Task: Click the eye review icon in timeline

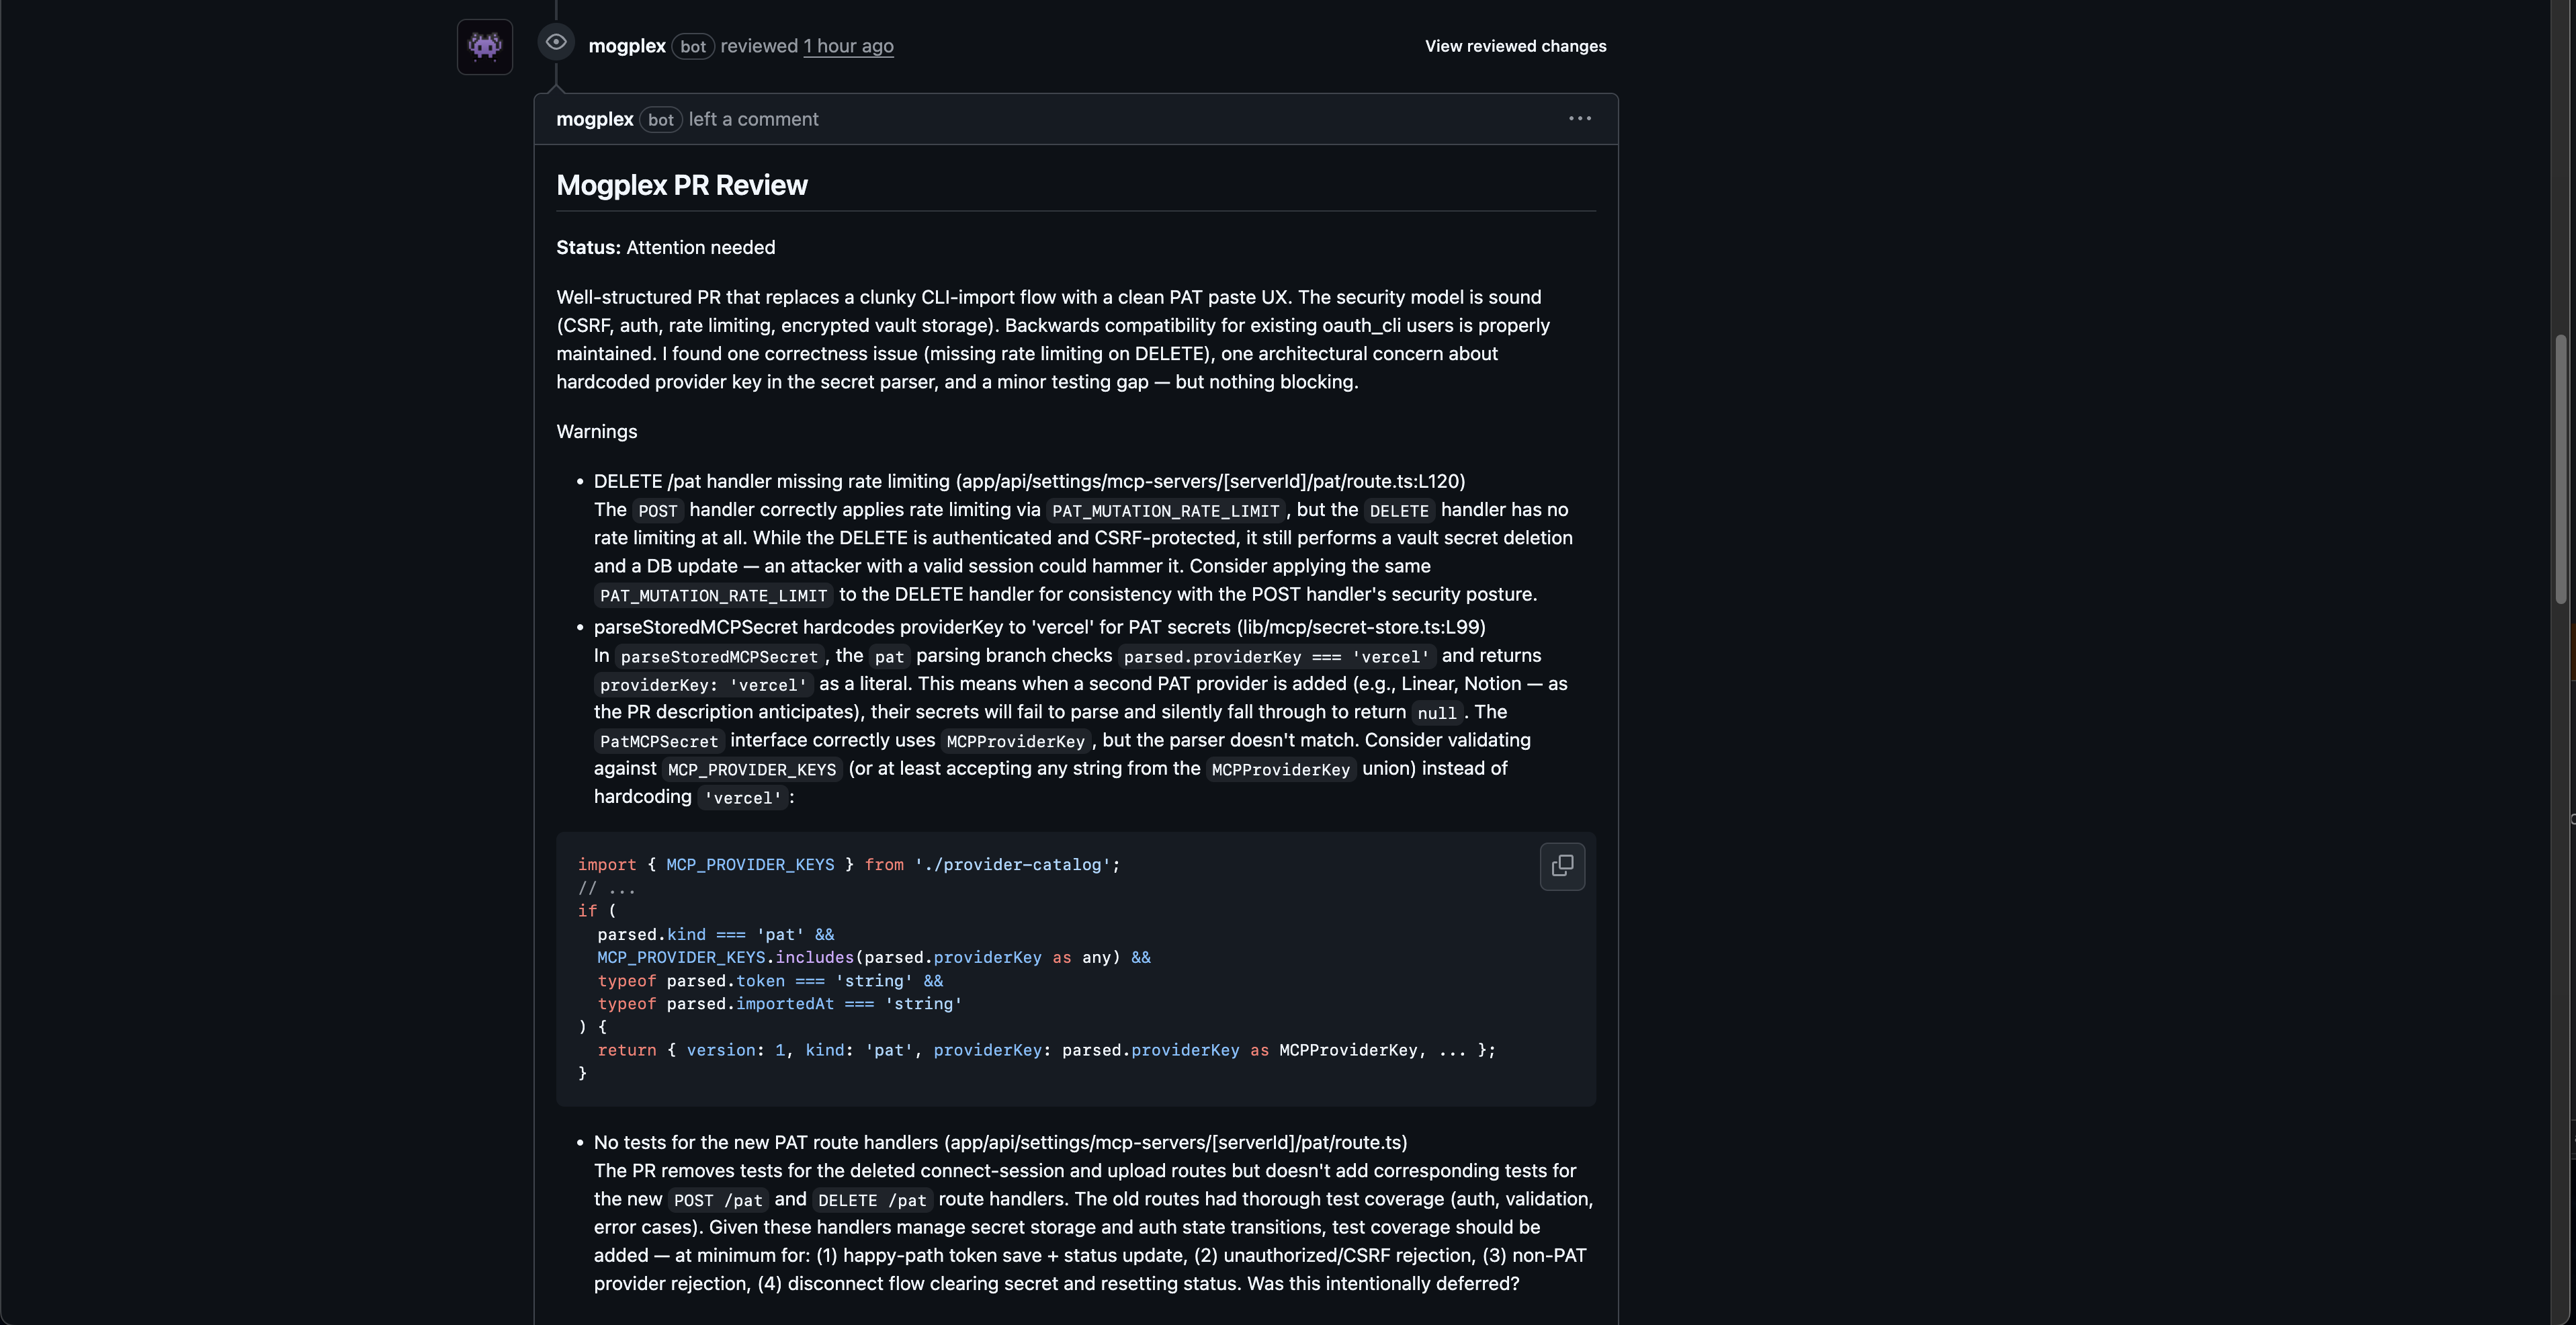Action: pyautogui.click(x=556, y=42)
